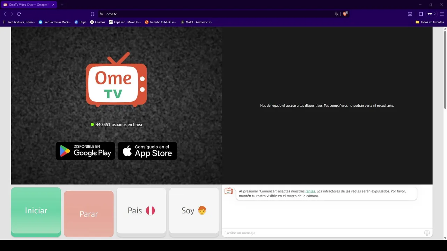This screenshot has width=447, height=251.
Task: Open Brave Shields lion icon
Action: point(345,14)
